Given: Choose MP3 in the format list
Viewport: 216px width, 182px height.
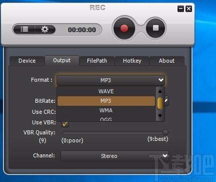Looking at the screenshot, I should click(106, 101).
